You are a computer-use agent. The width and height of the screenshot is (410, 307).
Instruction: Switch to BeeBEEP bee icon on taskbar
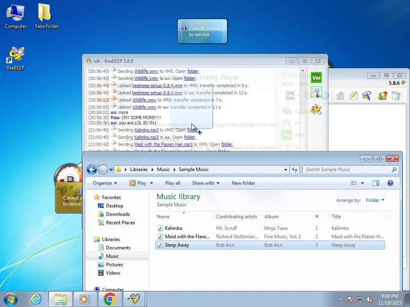coord(134,299)
